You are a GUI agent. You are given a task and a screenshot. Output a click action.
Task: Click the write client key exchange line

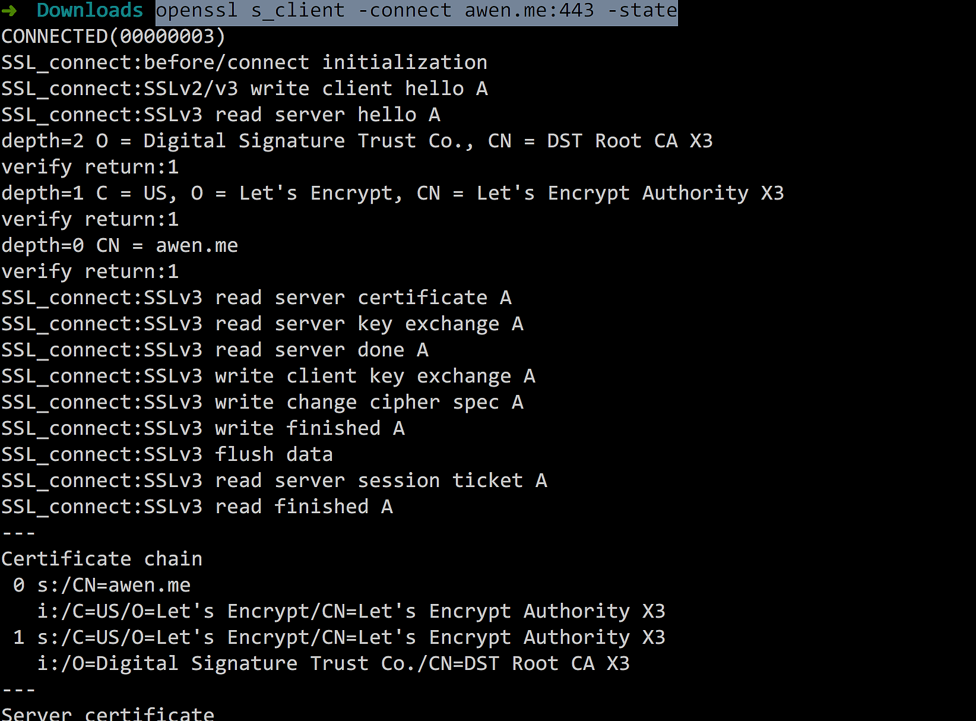268,376
